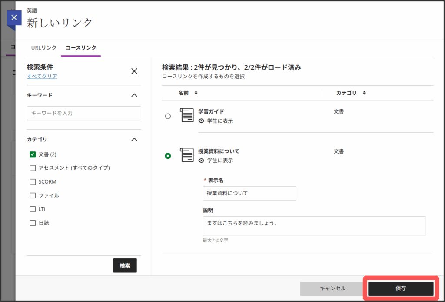This screenshot has height=302, width=445.
Task: Enable the SCORM category checkbox
Action: [x=33, y=182]
